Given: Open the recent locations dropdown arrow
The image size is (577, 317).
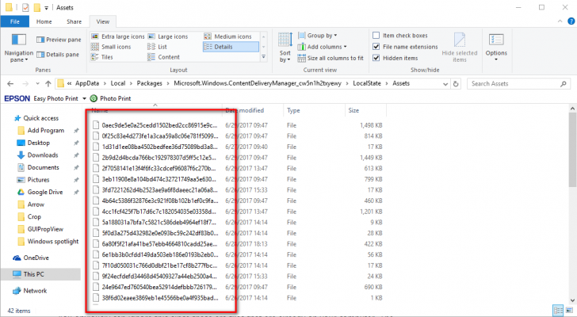Looking at the screenshot, I should 37,84.
